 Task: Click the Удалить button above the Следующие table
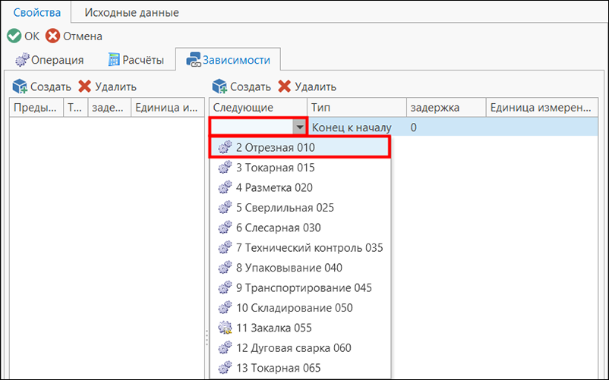[307, 86]
